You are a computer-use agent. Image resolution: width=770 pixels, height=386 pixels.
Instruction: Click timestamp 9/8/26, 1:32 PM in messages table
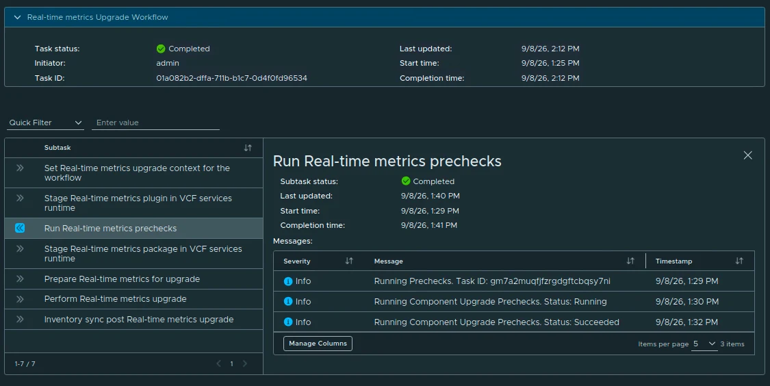(686, 322)
